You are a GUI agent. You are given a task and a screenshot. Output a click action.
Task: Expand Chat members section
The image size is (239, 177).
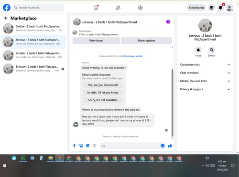[205, 73]
